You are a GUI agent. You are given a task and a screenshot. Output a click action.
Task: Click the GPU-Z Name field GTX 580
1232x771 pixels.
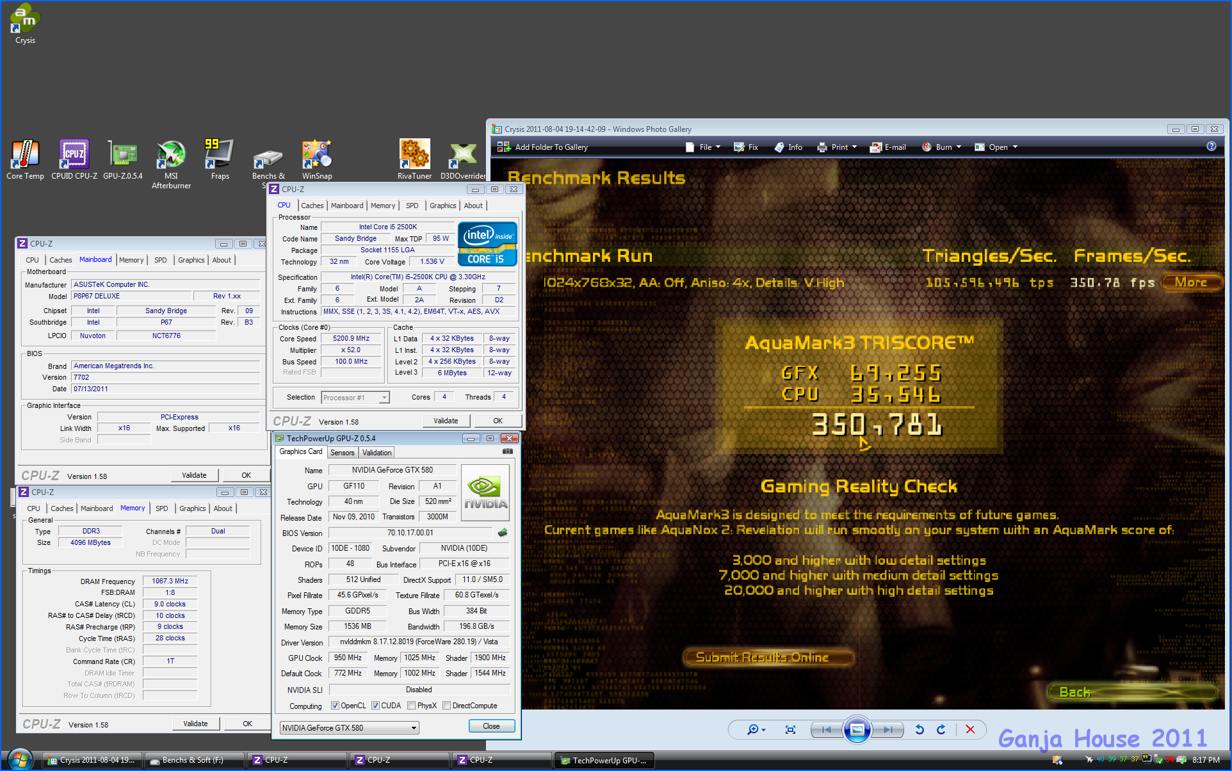coord(392,470)
